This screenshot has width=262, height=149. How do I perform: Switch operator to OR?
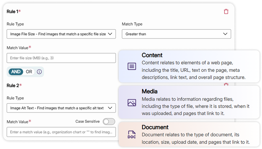(29, 72)
